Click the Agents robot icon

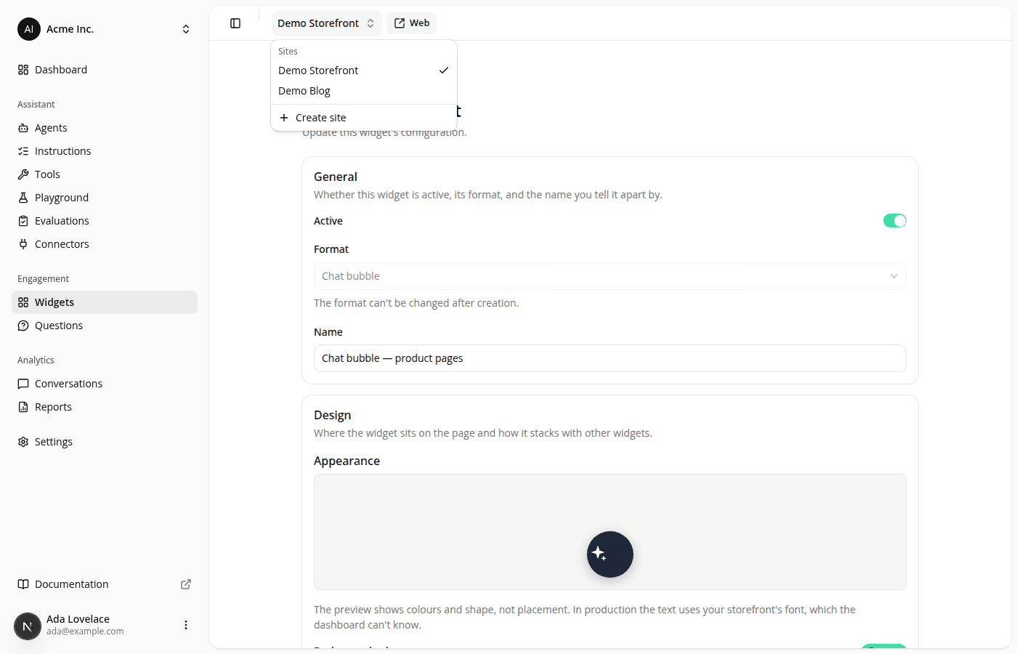(23, 128)
